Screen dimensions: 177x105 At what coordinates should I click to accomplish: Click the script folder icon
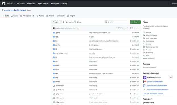(x=54, y=69)
